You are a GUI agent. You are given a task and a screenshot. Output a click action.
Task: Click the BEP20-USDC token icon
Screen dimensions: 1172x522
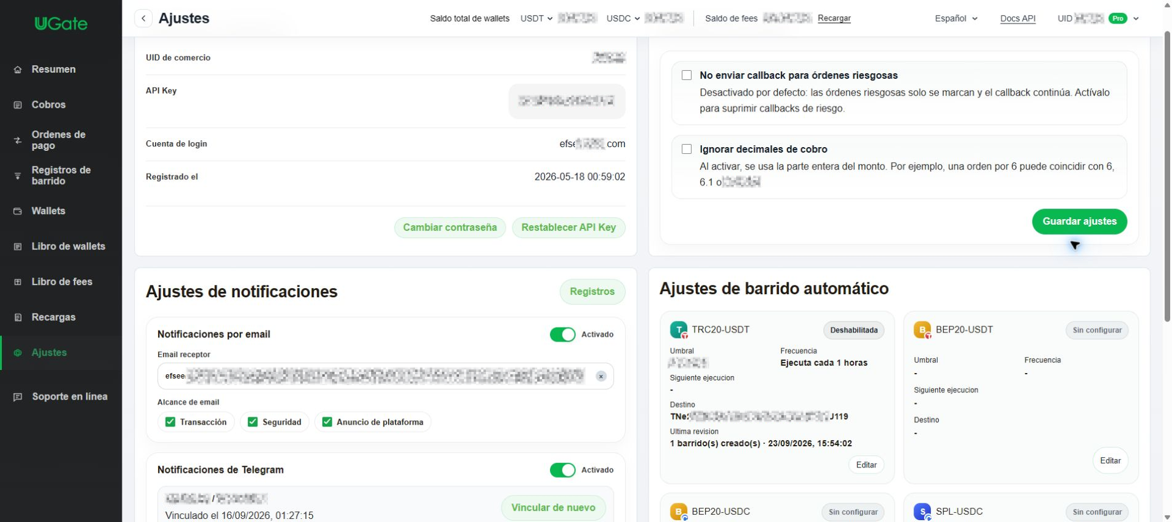click(679, 512)
